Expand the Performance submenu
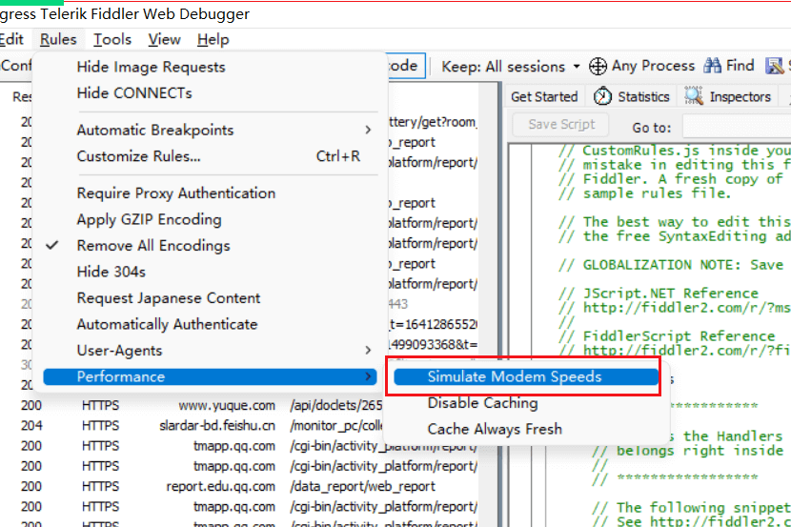Screen dimensions: 791x527 pyautogui.click(x=210, y=376)
